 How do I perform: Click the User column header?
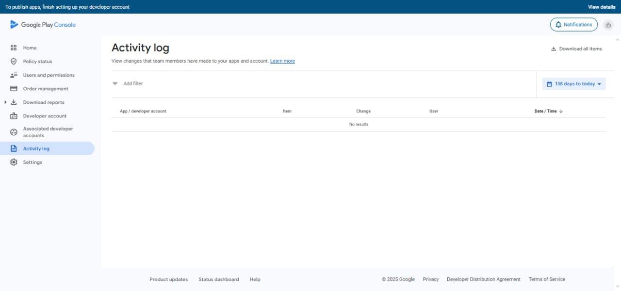(434, 111)
